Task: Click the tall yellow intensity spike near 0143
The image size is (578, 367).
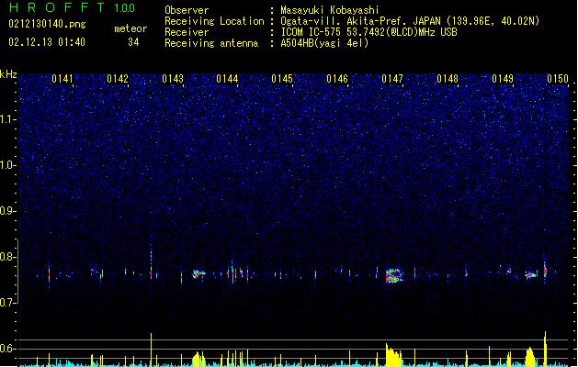Action: [x=151, y=350]
